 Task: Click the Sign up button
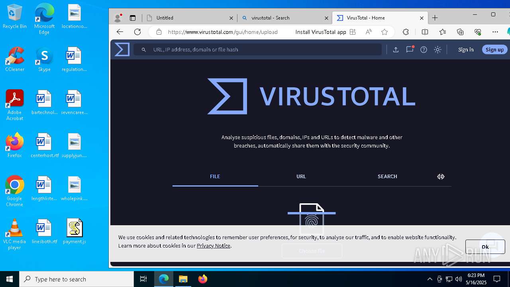(495, 49)
